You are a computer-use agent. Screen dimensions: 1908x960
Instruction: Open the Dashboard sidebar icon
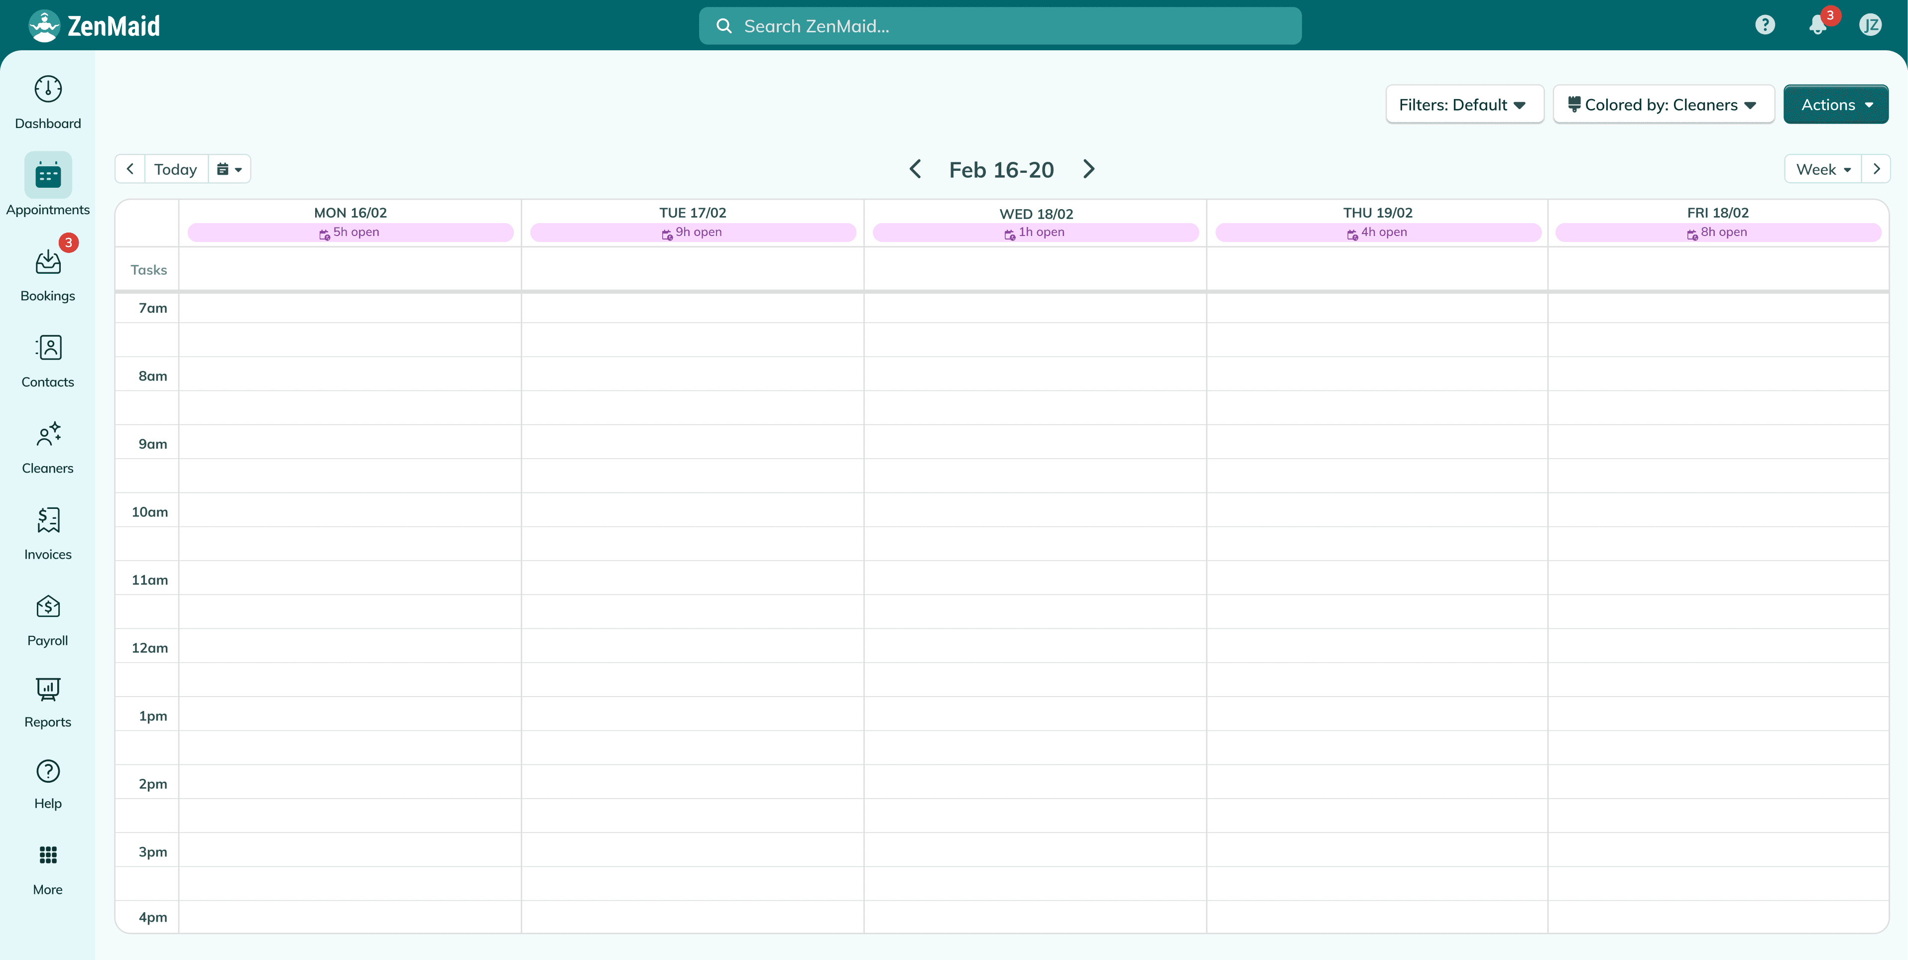pos(47,102)
